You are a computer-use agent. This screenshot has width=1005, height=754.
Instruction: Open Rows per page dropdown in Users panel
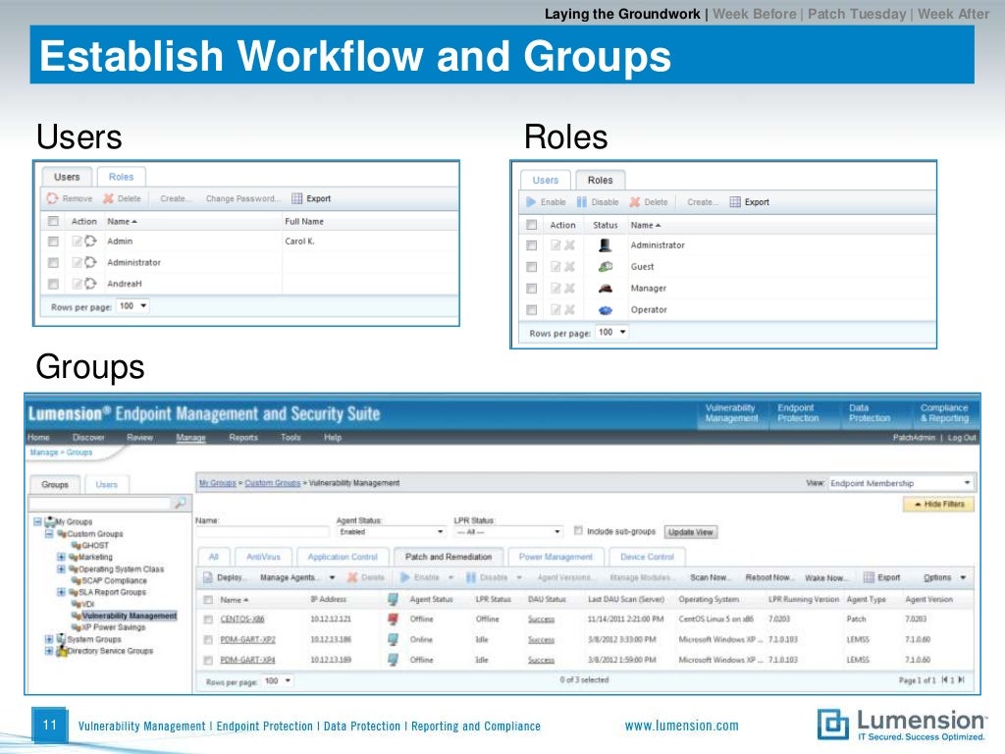click(133, 306)
